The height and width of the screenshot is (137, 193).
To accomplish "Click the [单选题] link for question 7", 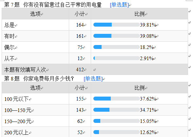I will 119,5.
